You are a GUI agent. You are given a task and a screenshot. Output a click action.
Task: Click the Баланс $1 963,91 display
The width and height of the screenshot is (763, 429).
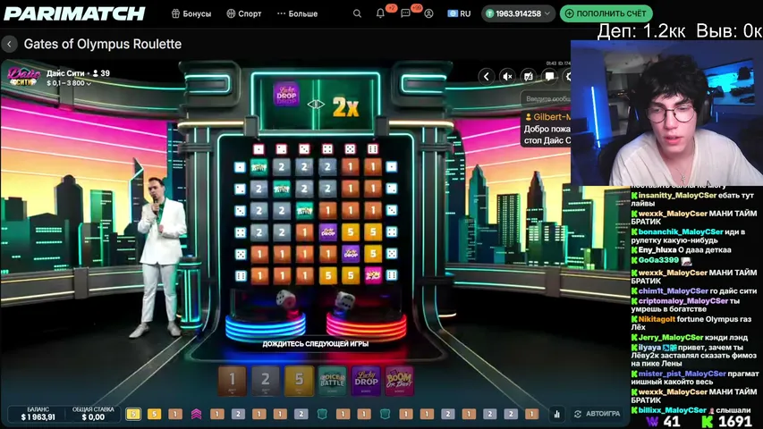(38, 414)
